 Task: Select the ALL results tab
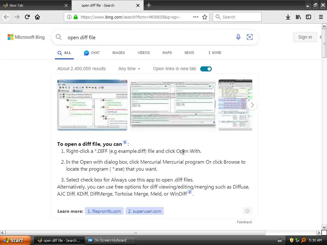pos(64,53)
